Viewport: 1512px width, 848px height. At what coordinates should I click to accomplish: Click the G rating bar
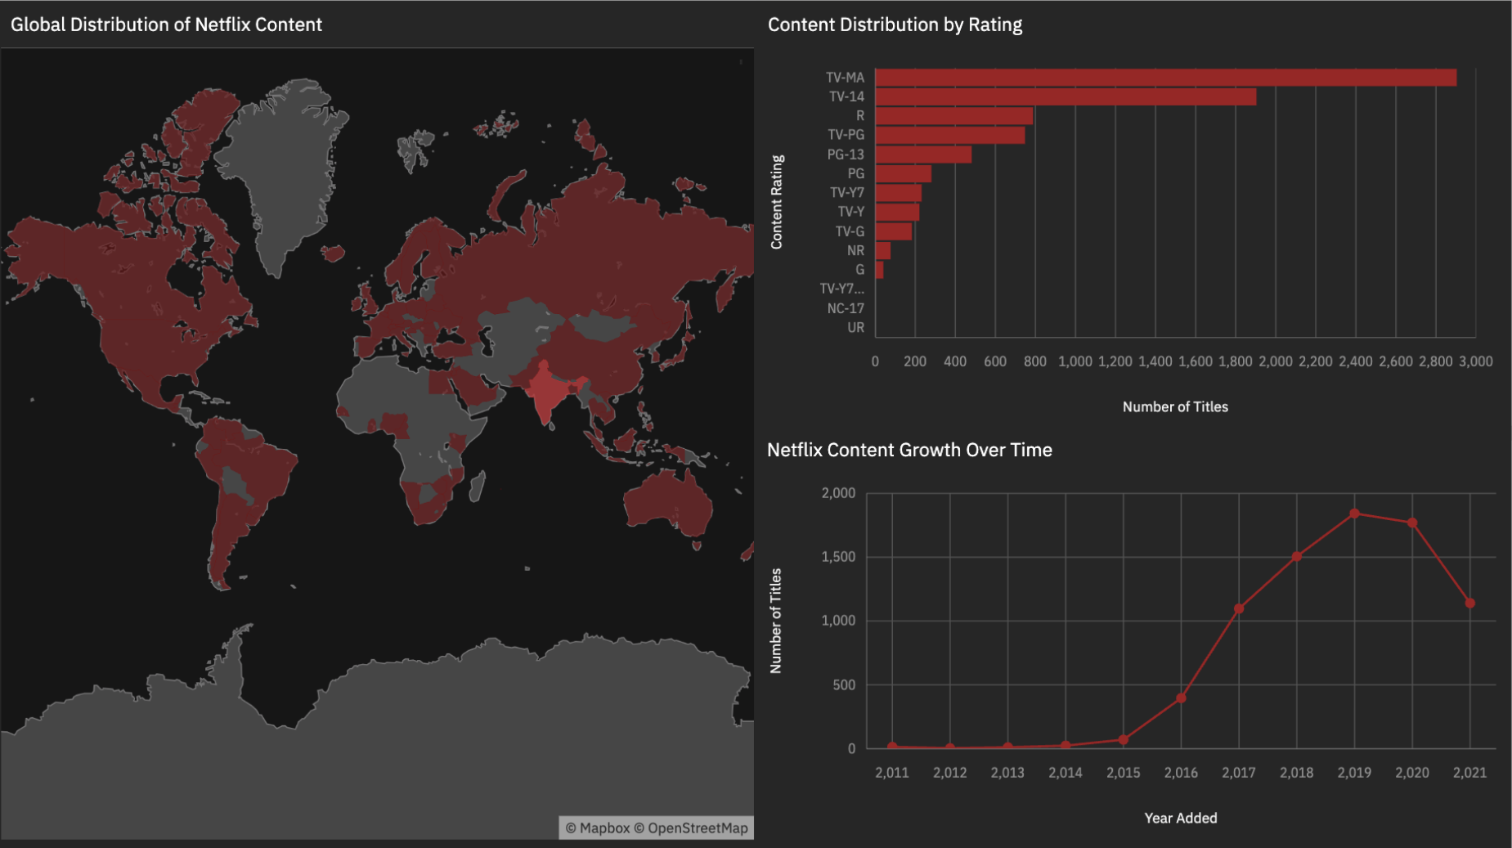pos(879,270)
